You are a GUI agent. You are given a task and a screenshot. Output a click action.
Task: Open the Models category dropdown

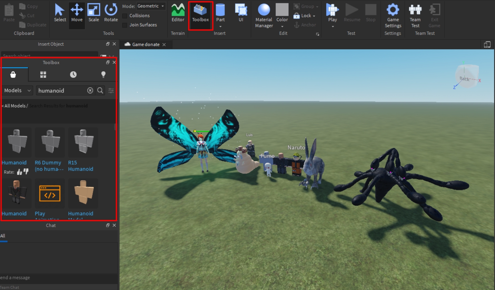(x=17, y=90)
